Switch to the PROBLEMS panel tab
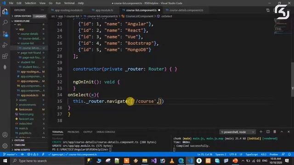The image size is (294, 165). click(73, 132)
